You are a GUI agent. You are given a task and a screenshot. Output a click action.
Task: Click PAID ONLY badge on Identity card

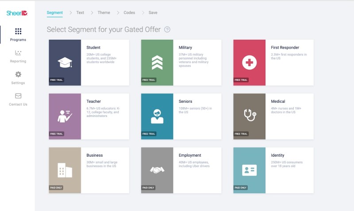tap(240, 188)
